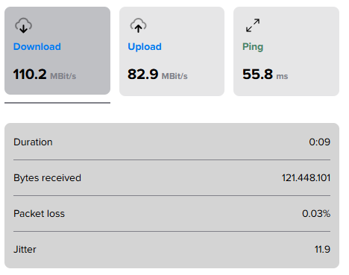Image resolution: width=349 pixels, height=275 pixels.
Task: Select the Bytes received row
Action: (172, 178)
